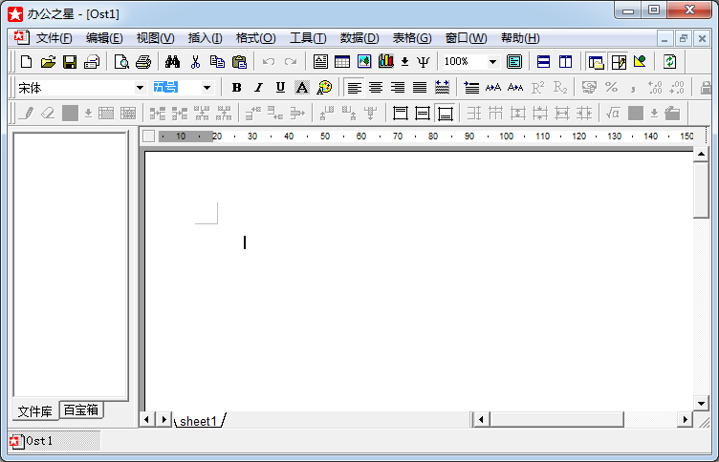This screenshot has height=462, width=719.
Task: Save the document with the floppy disk icon
Action: pos(70,62)
